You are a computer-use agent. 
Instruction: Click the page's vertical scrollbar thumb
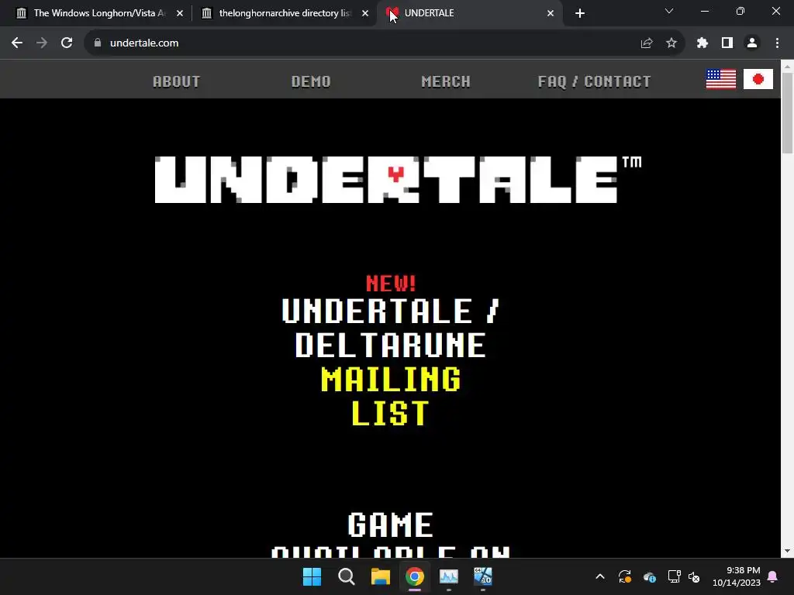pos(787,112)
